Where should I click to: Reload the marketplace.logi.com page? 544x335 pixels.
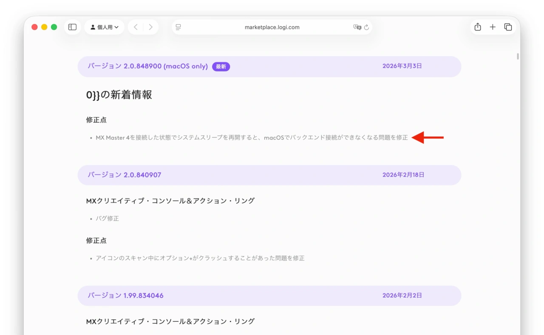coord(366,27)
